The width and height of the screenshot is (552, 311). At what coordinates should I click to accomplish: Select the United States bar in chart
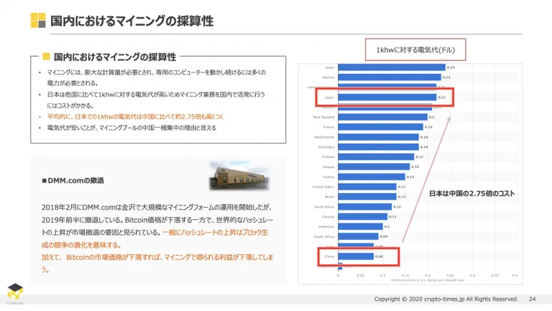point(367,187)
